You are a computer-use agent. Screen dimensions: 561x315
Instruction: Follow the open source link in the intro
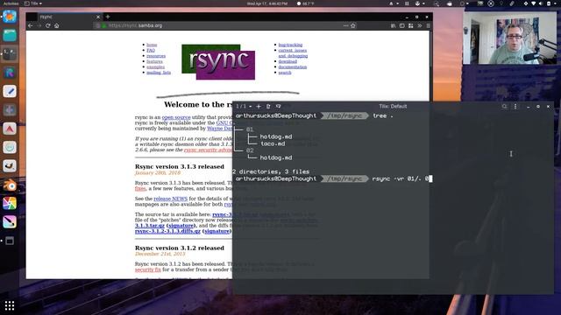point(176,117)
